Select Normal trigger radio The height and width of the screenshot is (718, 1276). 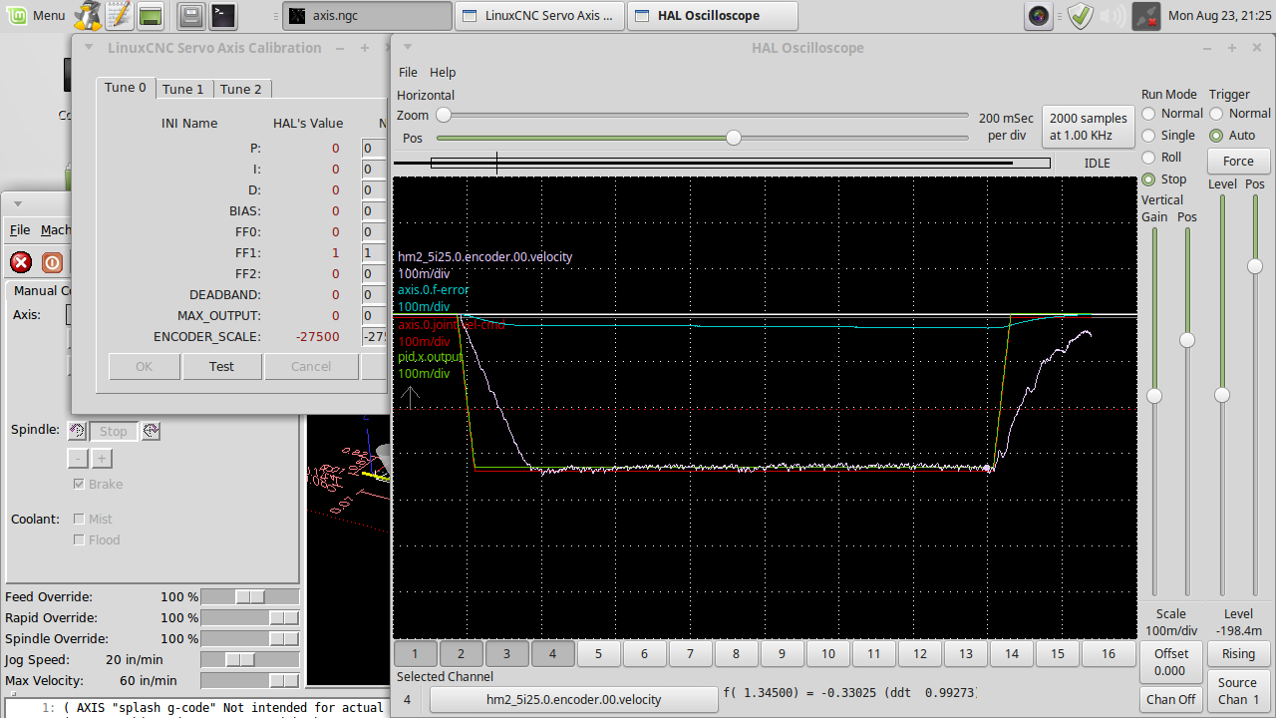click(1216, 114)
